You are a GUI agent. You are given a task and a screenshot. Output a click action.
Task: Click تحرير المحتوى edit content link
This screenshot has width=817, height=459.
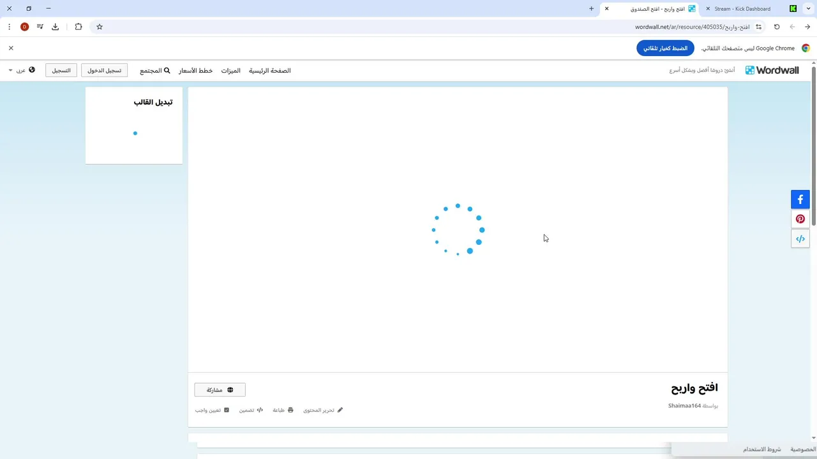[323, 410]
